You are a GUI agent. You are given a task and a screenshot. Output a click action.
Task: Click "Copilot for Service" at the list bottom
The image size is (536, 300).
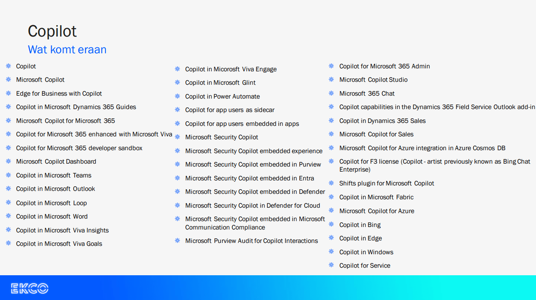coord(365,265)
